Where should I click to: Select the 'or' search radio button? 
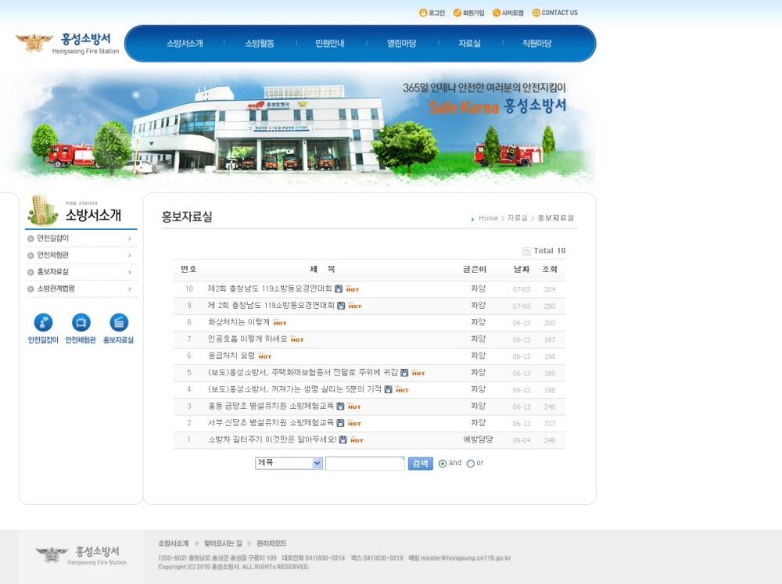tap(470, 464)
